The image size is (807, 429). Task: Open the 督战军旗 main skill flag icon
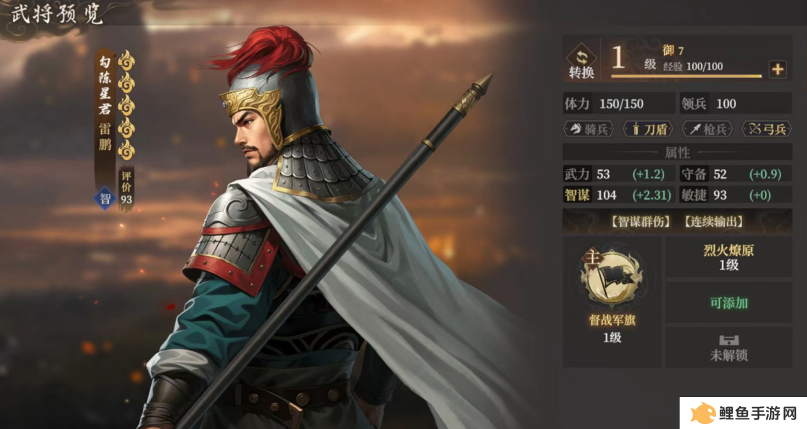pyautogui.click(x=611, y=278)
